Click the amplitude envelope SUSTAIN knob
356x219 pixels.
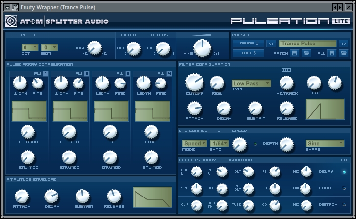pyautogui.click(x=82, y=197)
